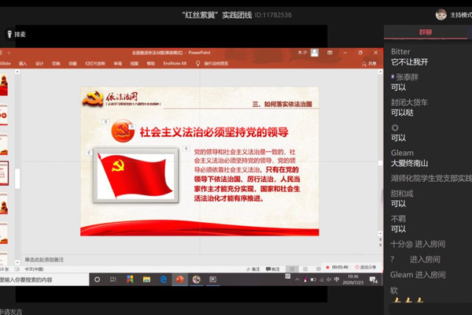Open PowerPoint from the Windows taskbar
472x315 pixels.
[x=179, y=280]
